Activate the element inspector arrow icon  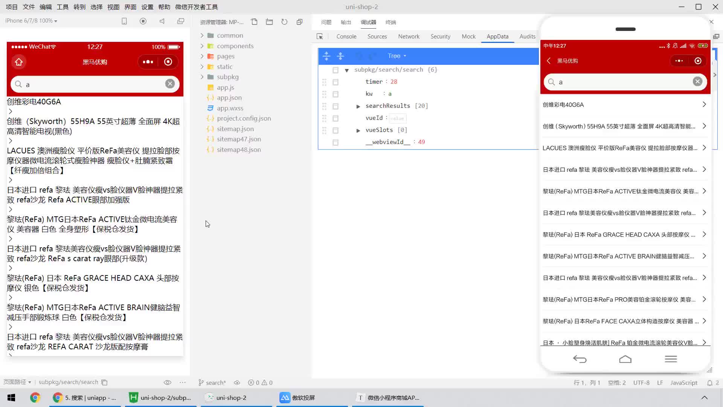point(320,37)
